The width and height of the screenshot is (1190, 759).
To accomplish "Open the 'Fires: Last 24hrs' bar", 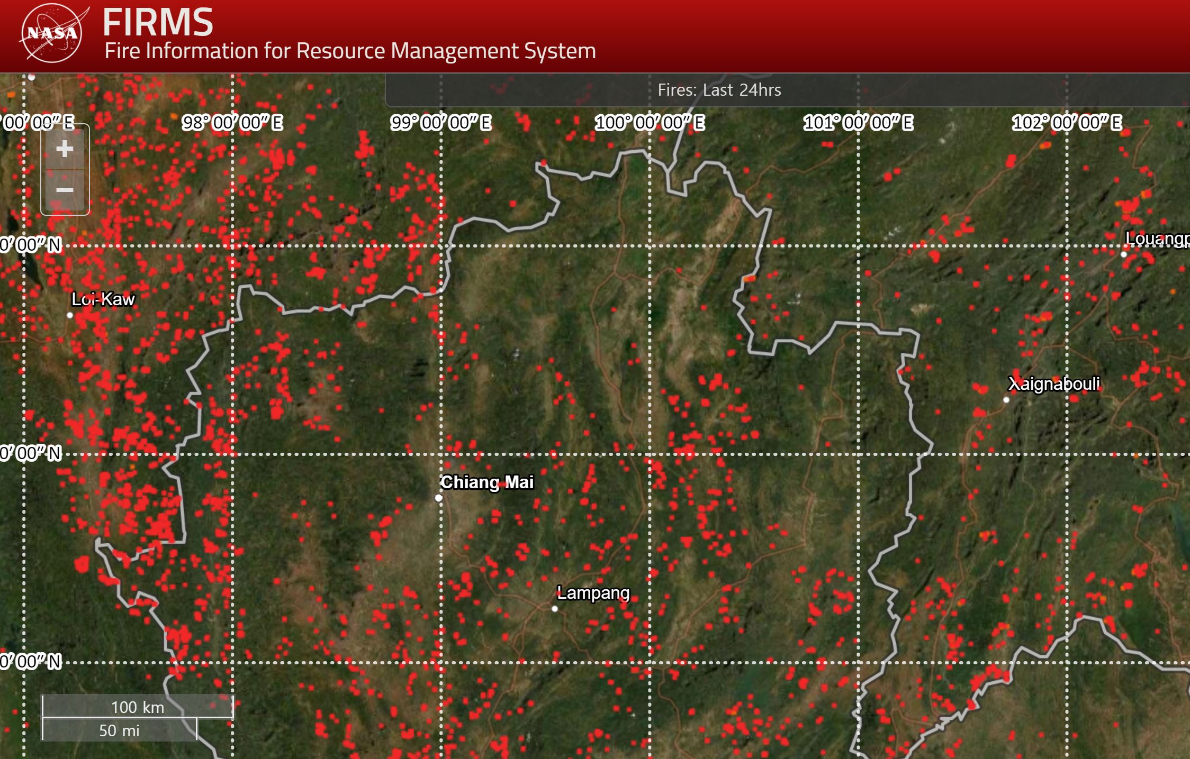I will pyautogui.click(x=787, y=90).
